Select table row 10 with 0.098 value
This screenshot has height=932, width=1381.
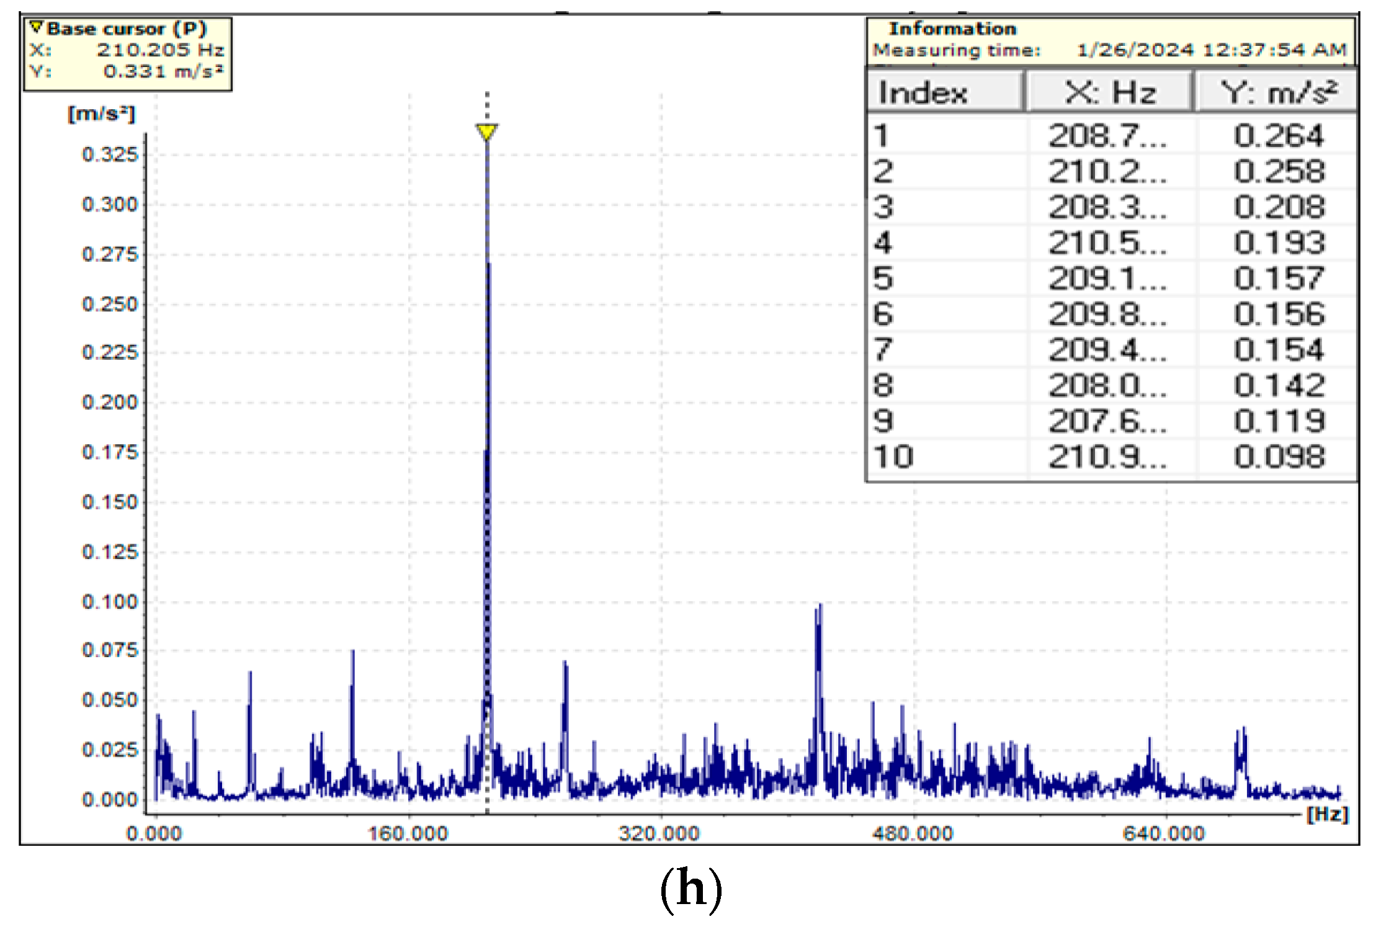tap(1111, 457)
